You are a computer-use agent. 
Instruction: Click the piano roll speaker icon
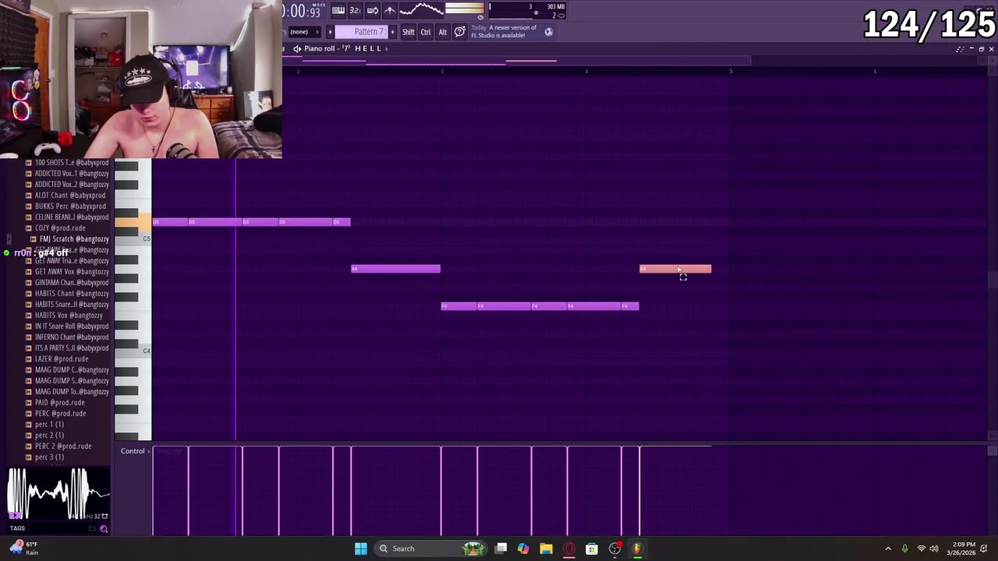[297, 48]
